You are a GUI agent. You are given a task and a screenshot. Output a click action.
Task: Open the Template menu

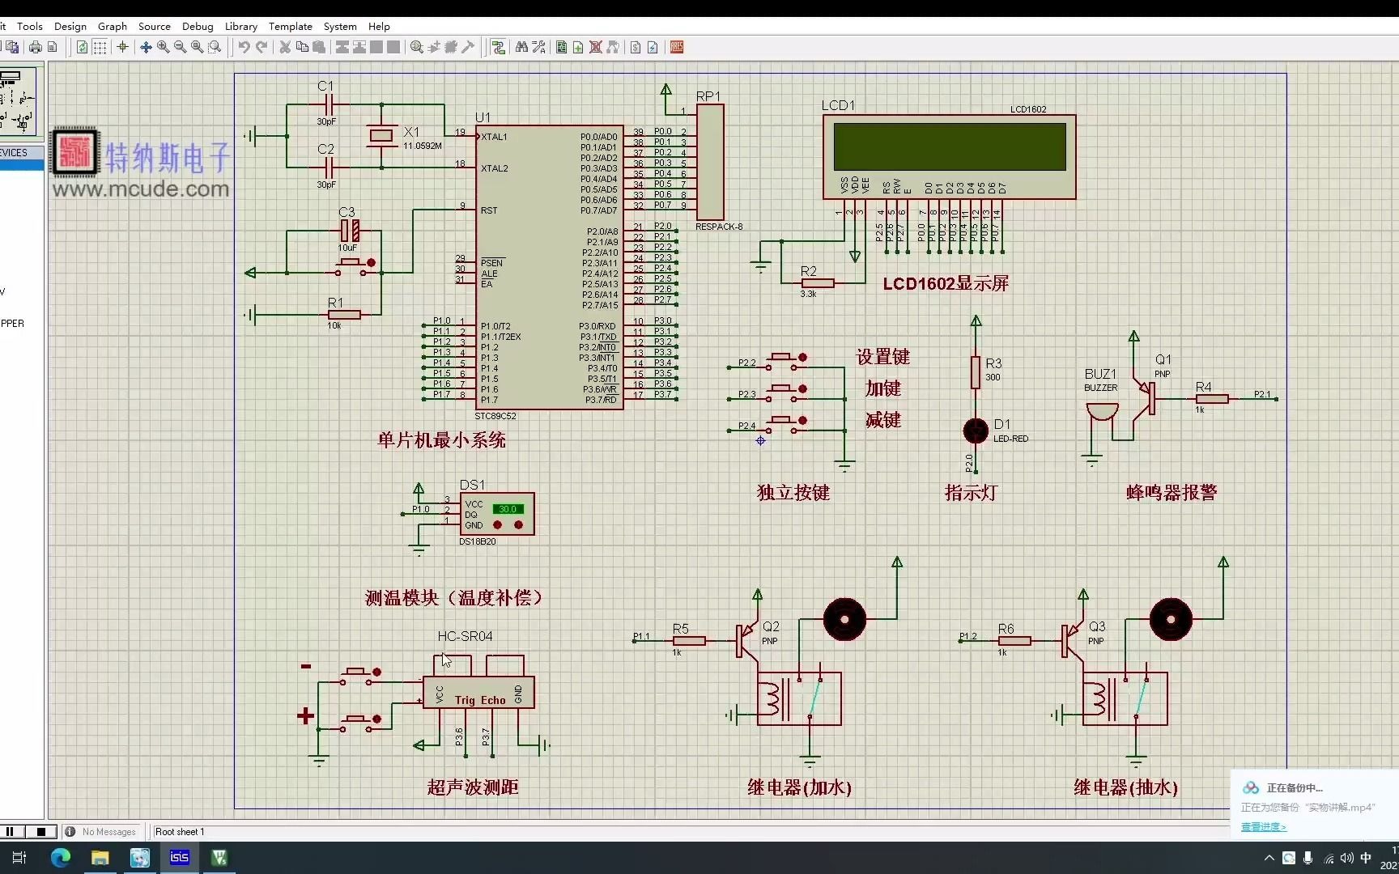(291, 26)
